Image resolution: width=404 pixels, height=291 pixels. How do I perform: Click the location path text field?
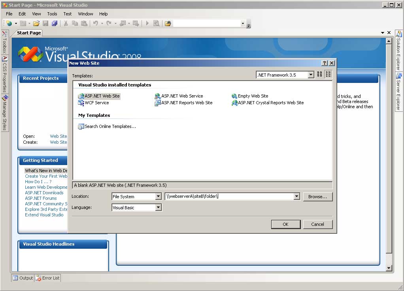click(x=229, y=197)
